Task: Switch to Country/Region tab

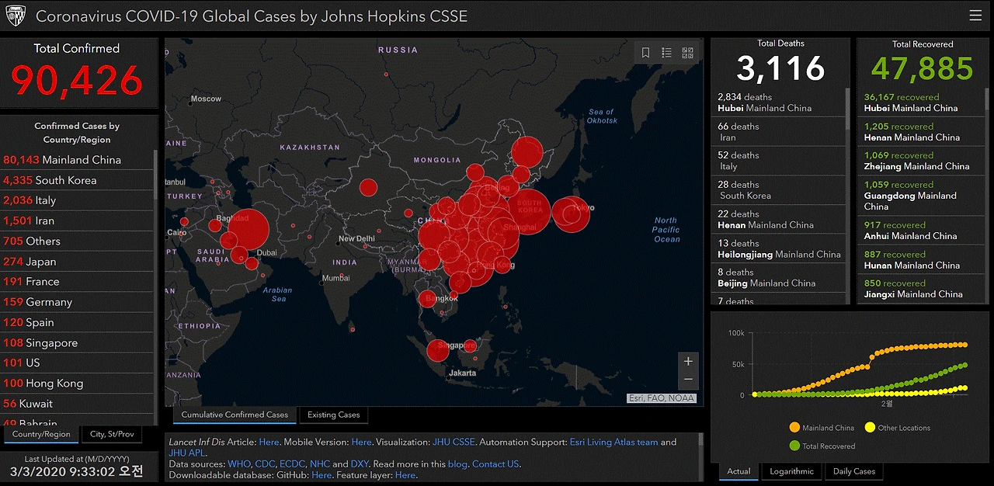Action: 41,435
